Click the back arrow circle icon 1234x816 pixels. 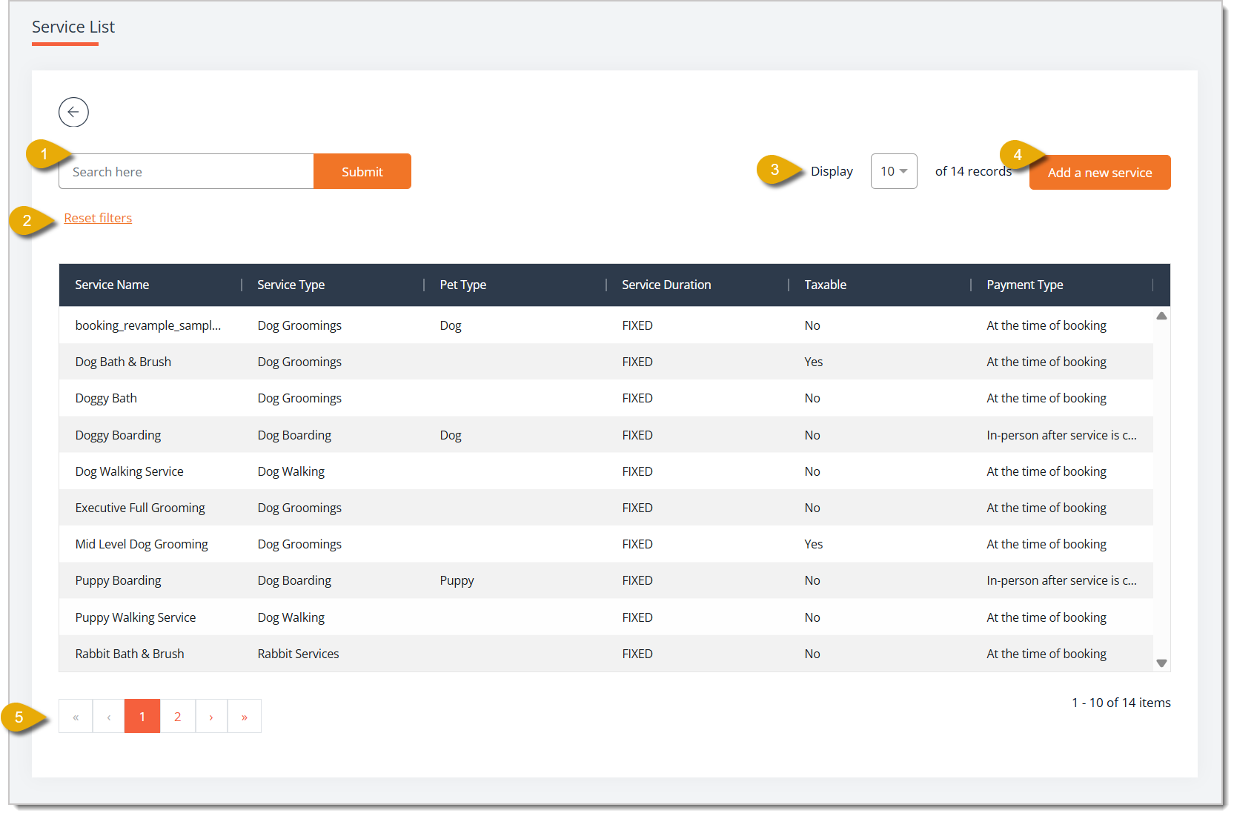coord(73,112)
